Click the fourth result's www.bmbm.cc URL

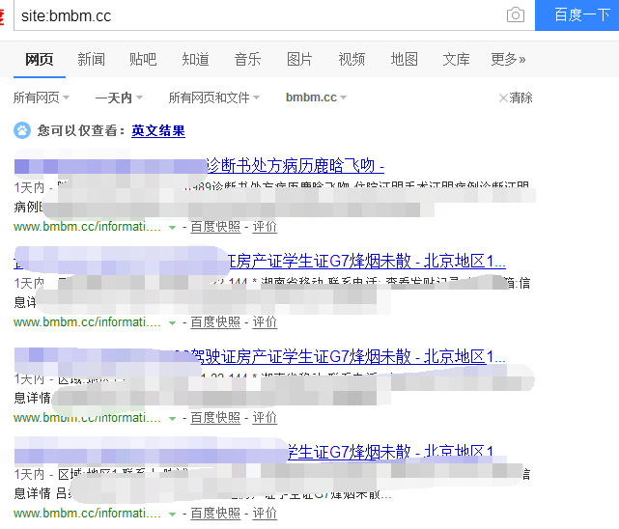pos(87,513)
